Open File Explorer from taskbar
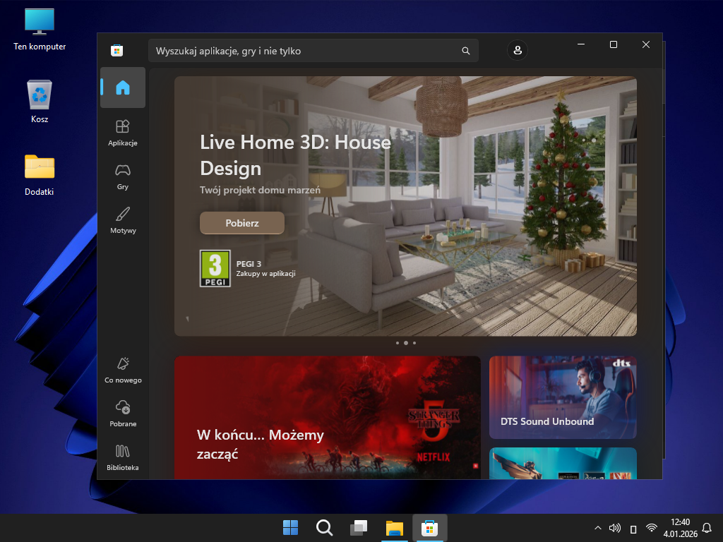 tap(394, 528)
